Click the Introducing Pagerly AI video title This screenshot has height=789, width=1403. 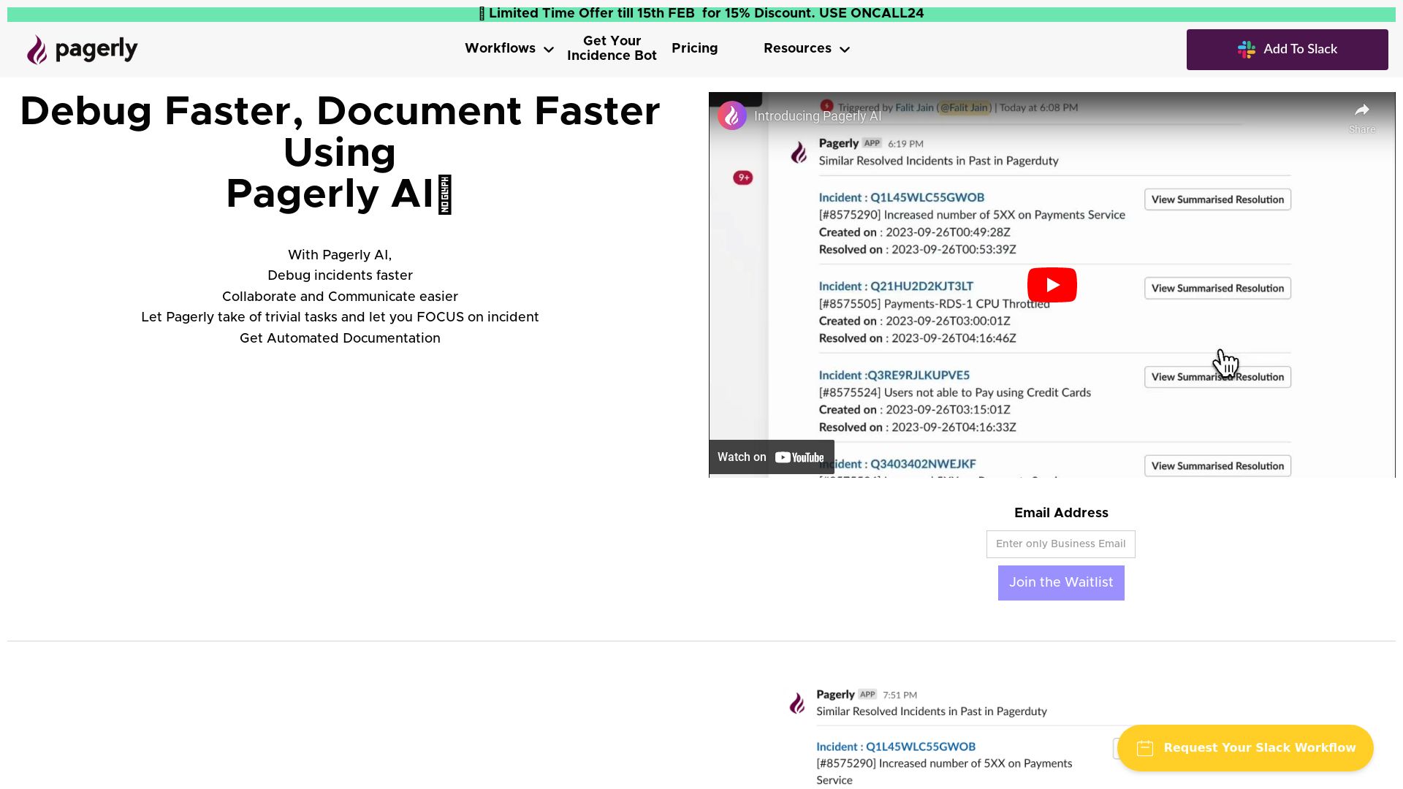[x=817, y=116]
